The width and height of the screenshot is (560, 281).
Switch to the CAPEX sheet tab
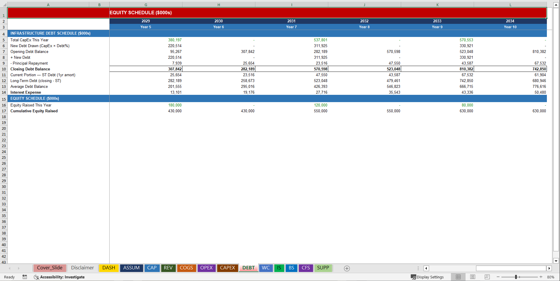[227, 268]
